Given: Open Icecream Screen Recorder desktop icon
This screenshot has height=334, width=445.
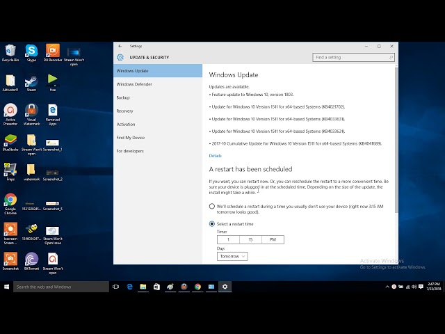Looking at the screenshot, I should coord(10,234).
